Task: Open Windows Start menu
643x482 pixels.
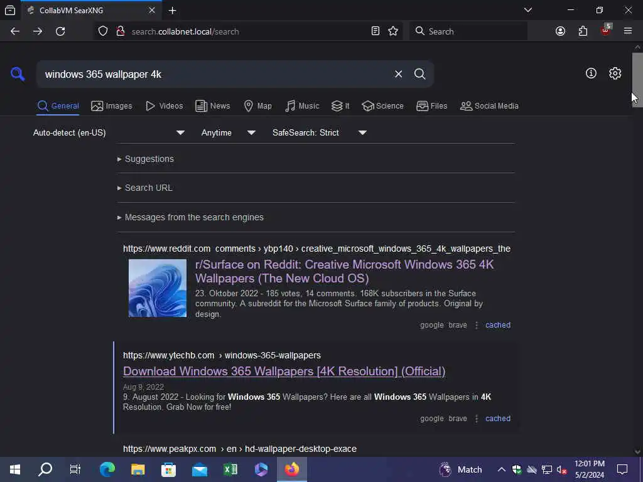Action: 15,469
